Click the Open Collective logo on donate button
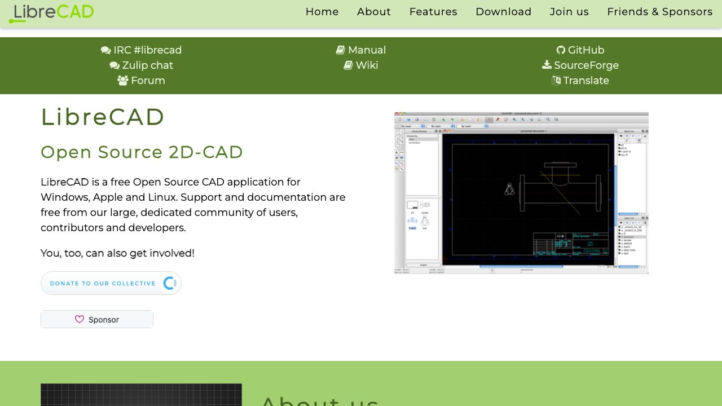The image size is (722, 406). (170, 283)
